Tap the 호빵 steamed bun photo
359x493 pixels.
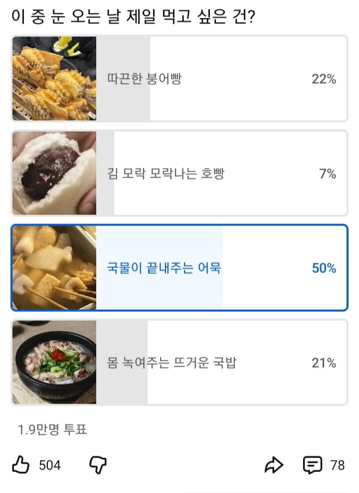click(x=54, y=173)
